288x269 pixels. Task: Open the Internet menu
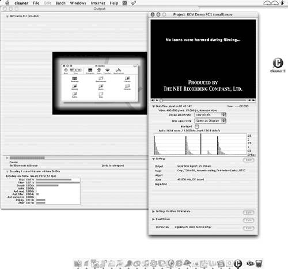tap(98, 3)
